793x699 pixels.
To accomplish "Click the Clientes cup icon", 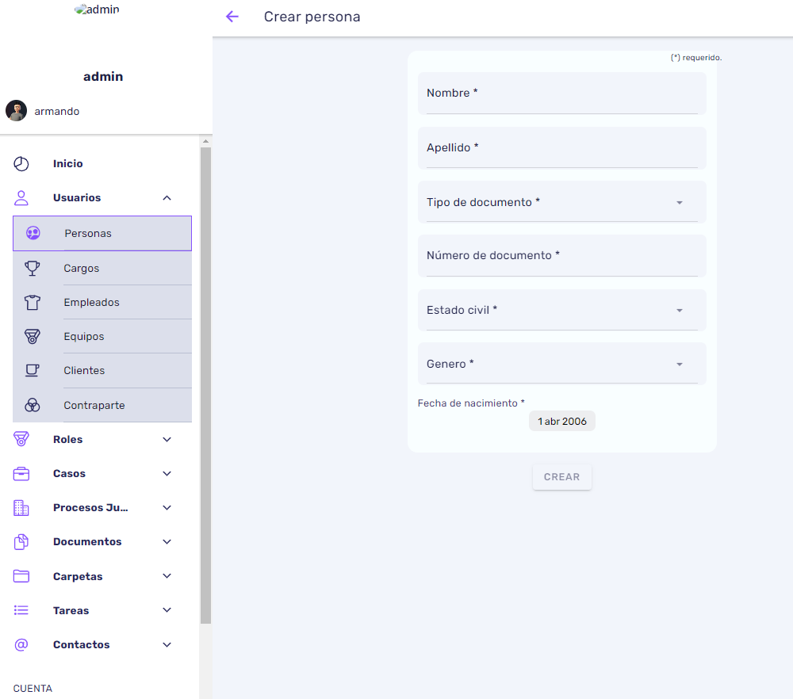I will pyautogui.click(x=33, y=370).
